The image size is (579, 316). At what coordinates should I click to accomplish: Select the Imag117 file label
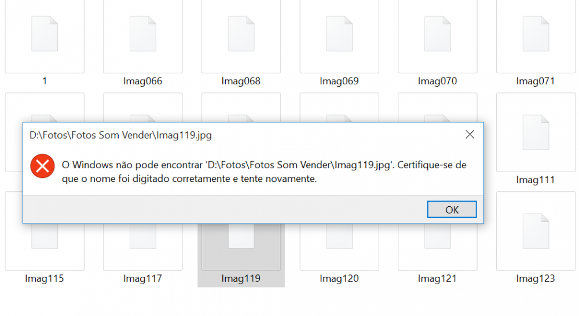[142, 278]
